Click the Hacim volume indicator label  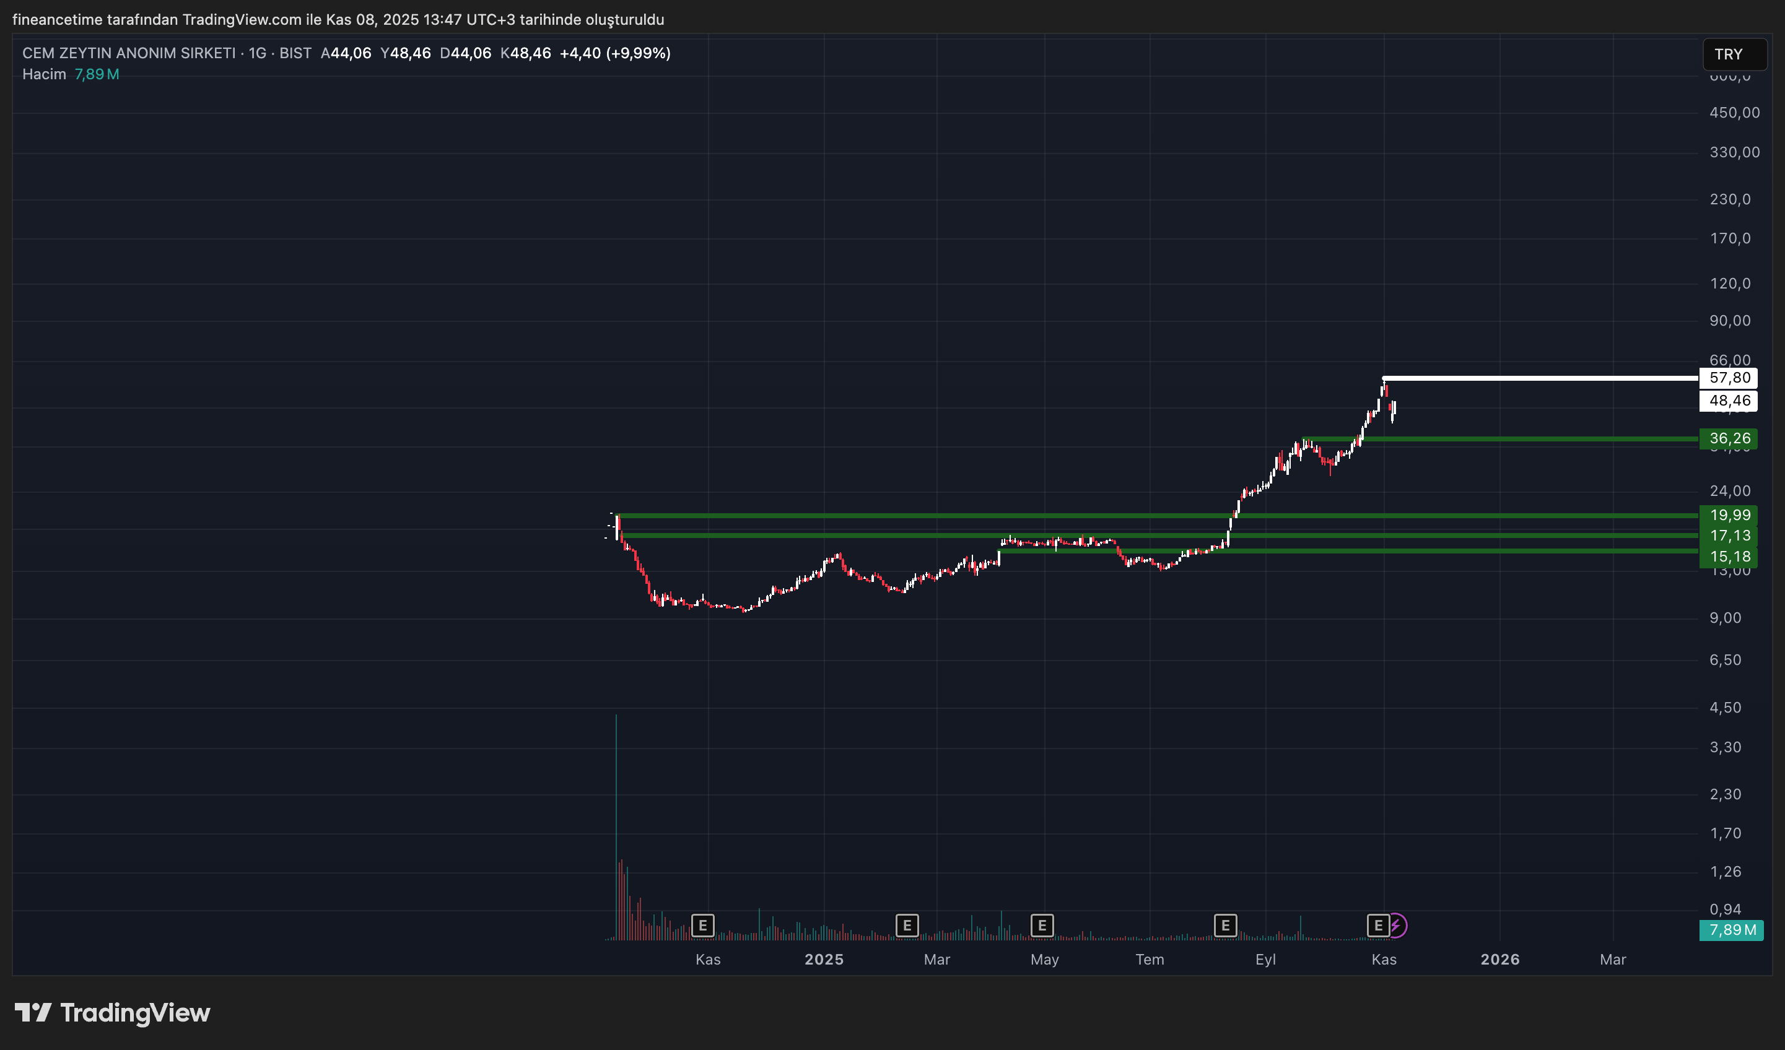[x=44, y=74]
